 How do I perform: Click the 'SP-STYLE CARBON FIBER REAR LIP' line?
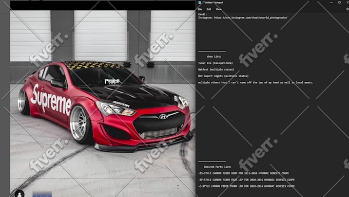coord(246,180)
